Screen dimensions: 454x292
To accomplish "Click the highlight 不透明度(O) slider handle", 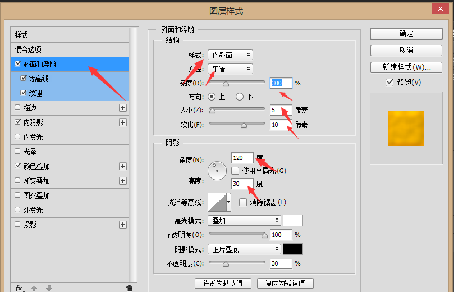I will click(x=264, y=235).
